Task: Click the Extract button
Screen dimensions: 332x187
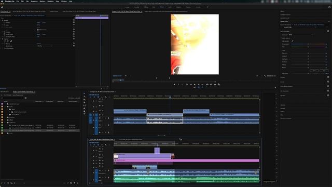Action: pyautogui.click(x=211, y=85)
